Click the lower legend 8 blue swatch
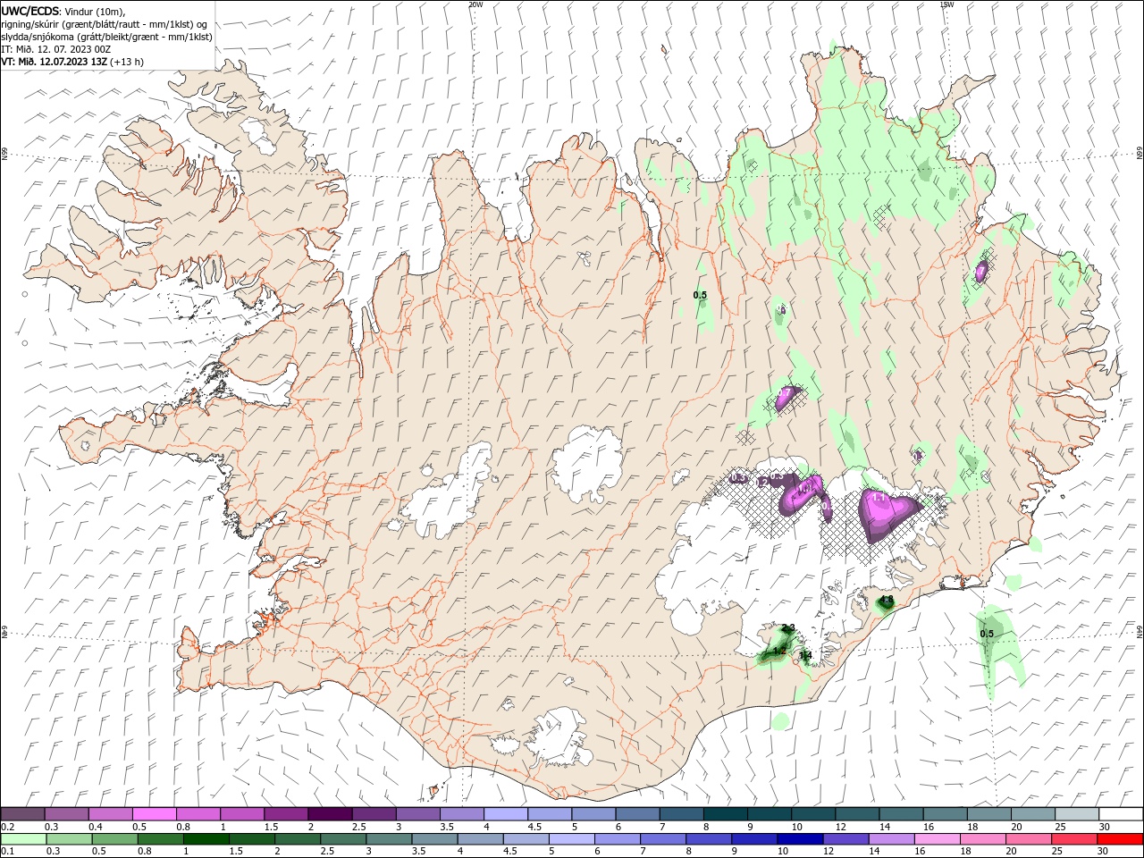Image resolution: width=1144 pixels, height=858 pixels. (x=708, y=839)
